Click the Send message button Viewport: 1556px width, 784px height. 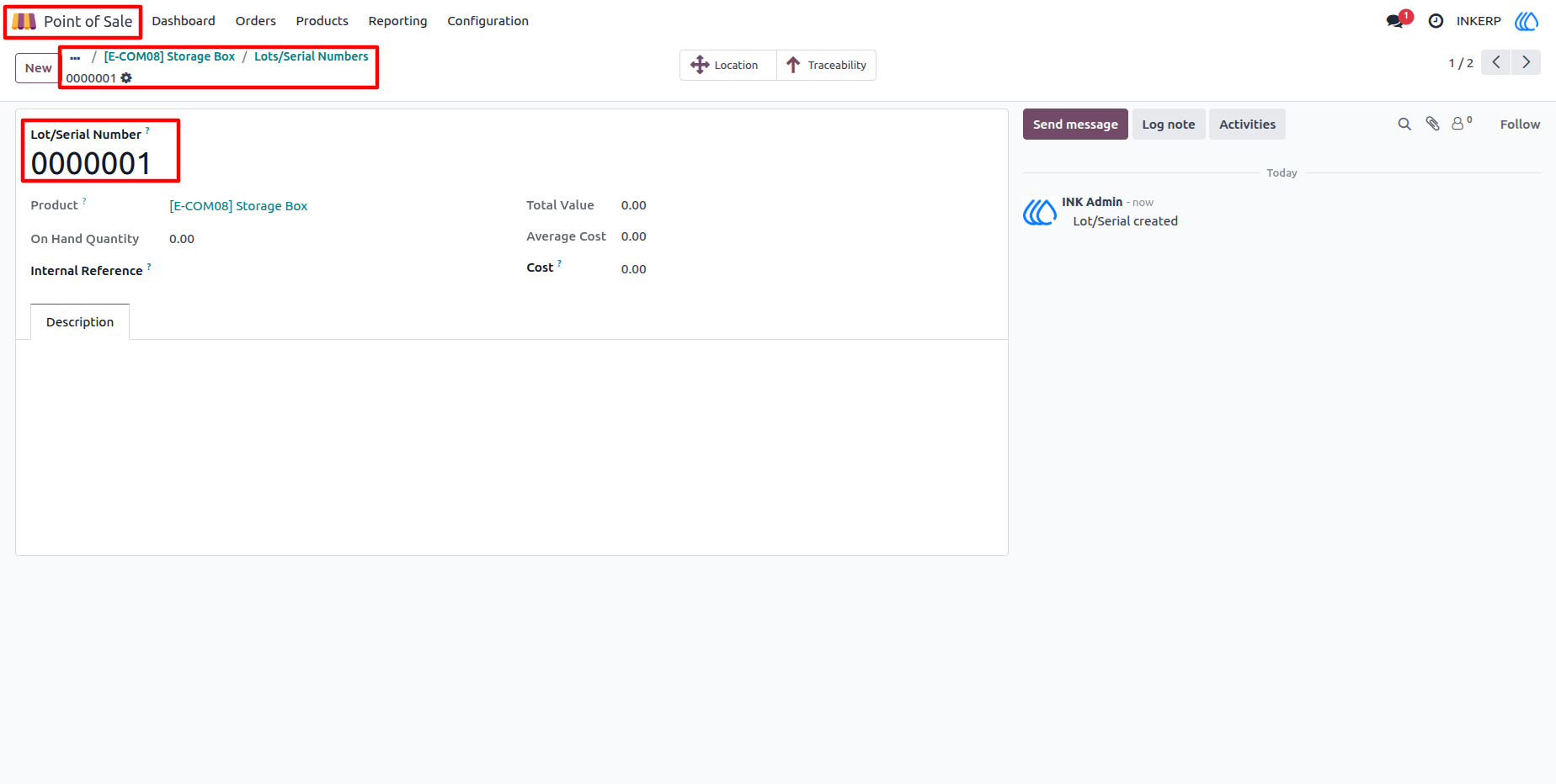tap(1075, 124)
